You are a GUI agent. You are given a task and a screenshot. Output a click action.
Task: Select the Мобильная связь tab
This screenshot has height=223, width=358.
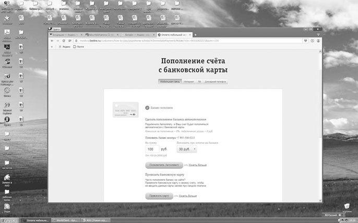point(169,82)
